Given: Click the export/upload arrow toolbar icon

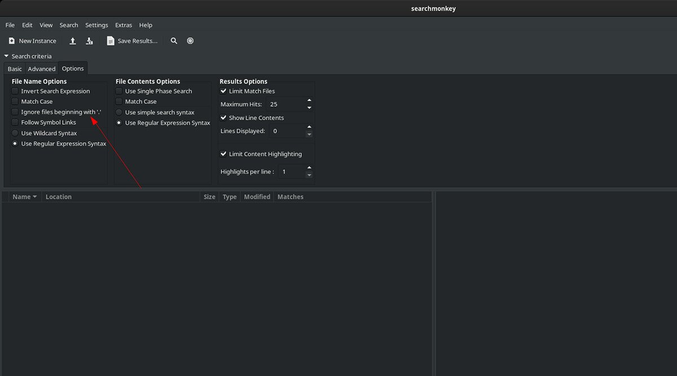Looking at the screenshot, I should [72, 41].
